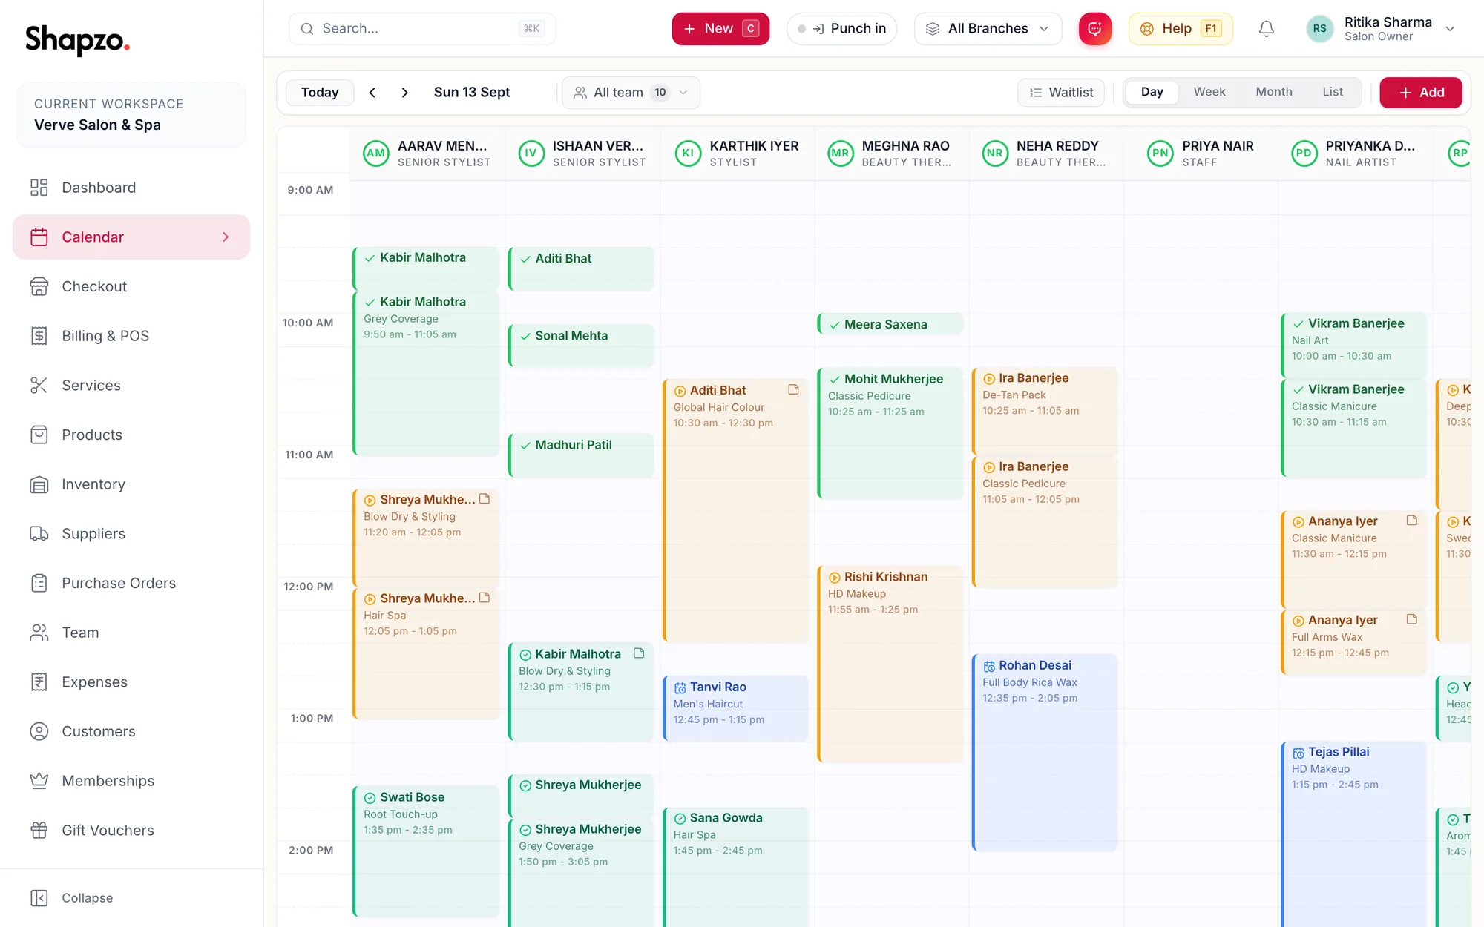Open the Products bag icon
The width and height of the screenshot is (1484, 927).
39,435
